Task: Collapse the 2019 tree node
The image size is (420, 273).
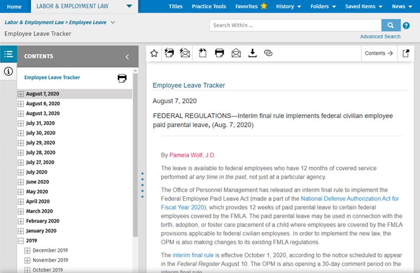Action: 21,240
